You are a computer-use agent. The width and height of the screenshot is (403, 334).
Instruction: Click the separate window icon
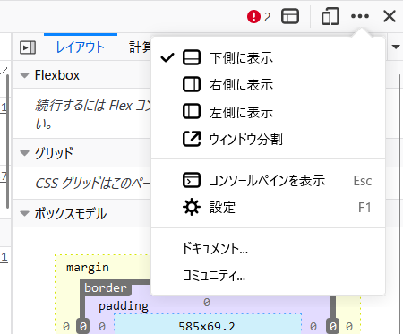[192, 139]
